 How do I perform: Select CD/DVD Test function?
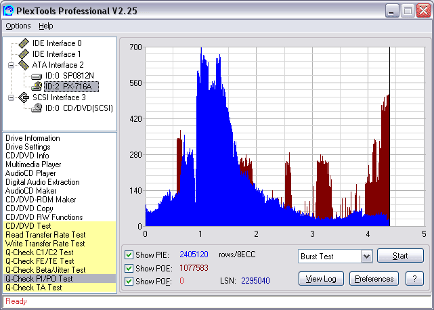(60, 226)
